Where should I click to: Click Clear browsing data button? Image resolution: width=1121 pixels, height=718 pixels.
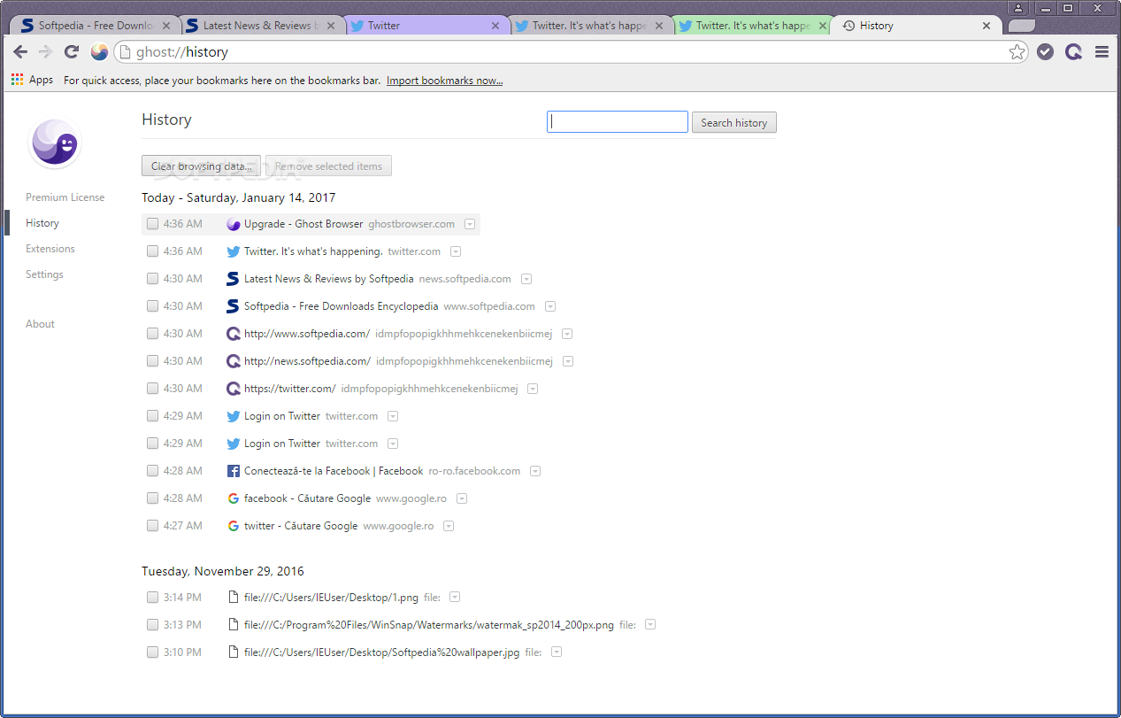point(201,166)
